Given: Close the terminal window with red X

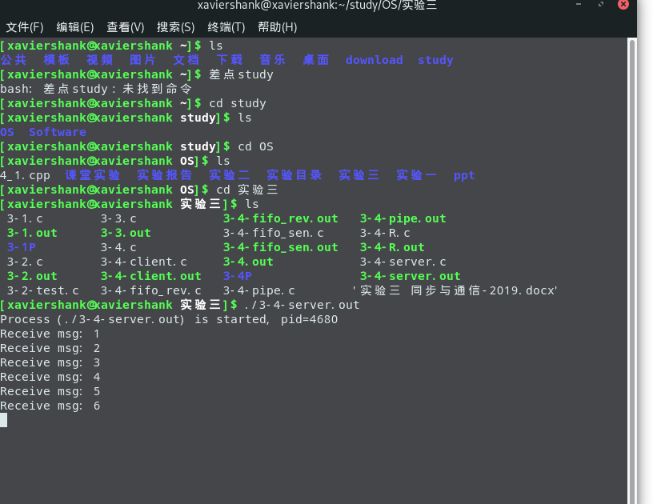Looking at the screenshot, I should tap(623, 4).
